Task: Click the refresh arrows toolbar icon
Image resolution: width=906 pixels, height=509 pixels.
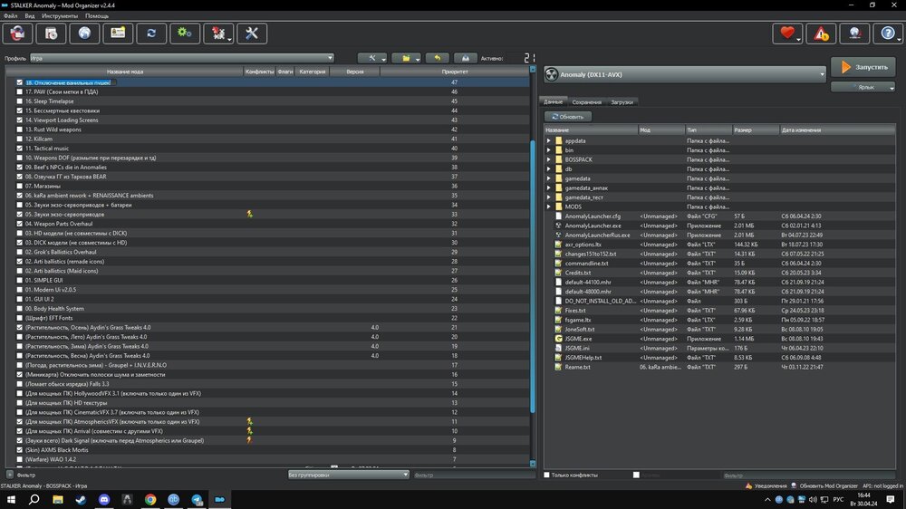Action: 151,34
